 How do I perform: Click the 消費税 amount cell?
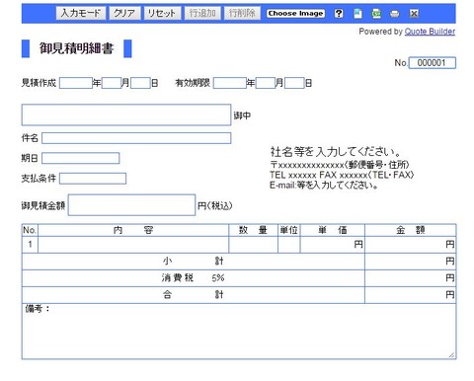(411, 278)
